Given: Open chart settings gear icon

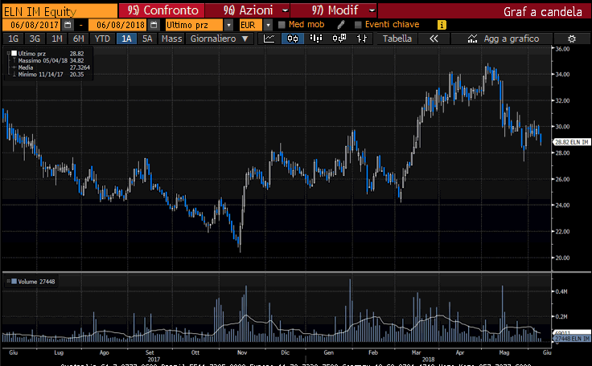Looking at the screenshot, I should (x=572, y=39).
